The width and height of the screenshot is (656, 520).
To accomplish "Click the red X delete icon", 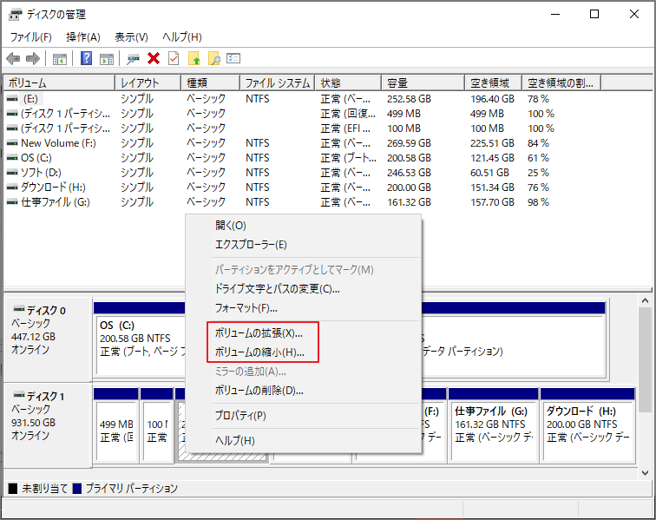I will pyautogui.click(x=154, y=58).
